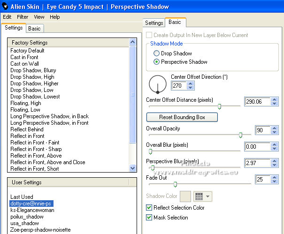Image resolution: width=284 pixels, height=234 pixels.
Task: Select Drop Shadow, Blurry preset
Action: pyautogui.click(x=33, y=70)
